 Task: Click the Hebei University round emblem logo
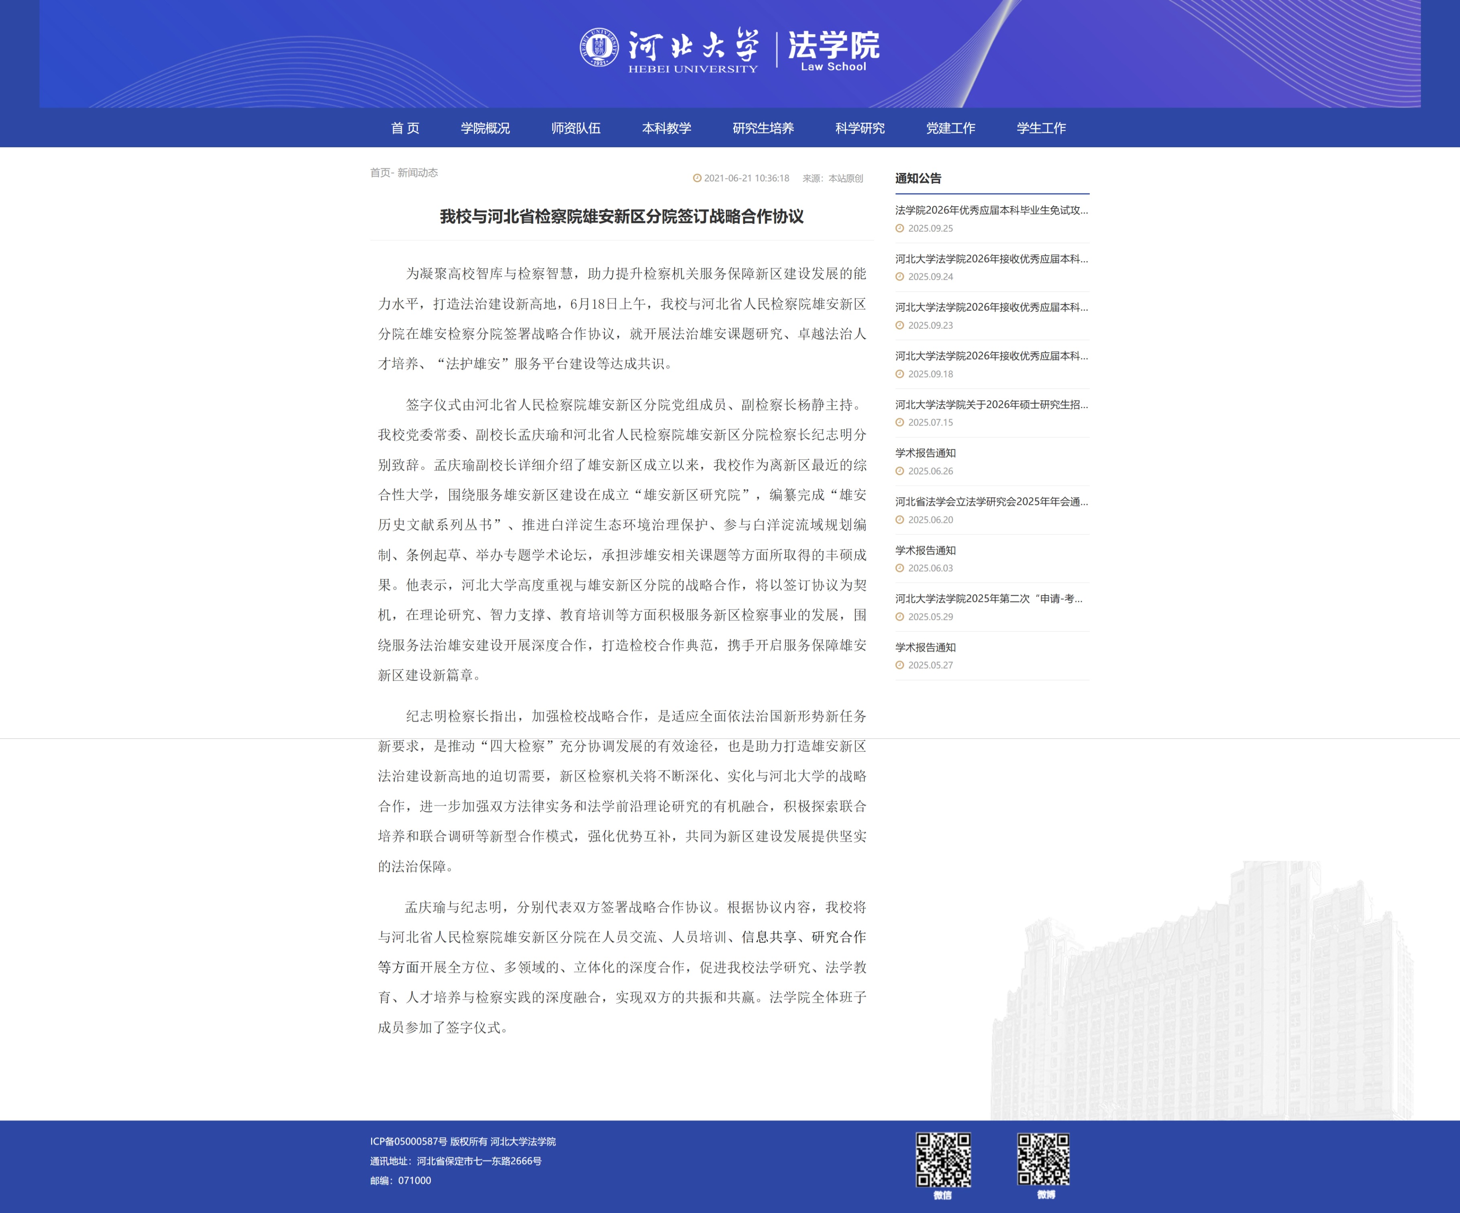click(x=599, y=47)
